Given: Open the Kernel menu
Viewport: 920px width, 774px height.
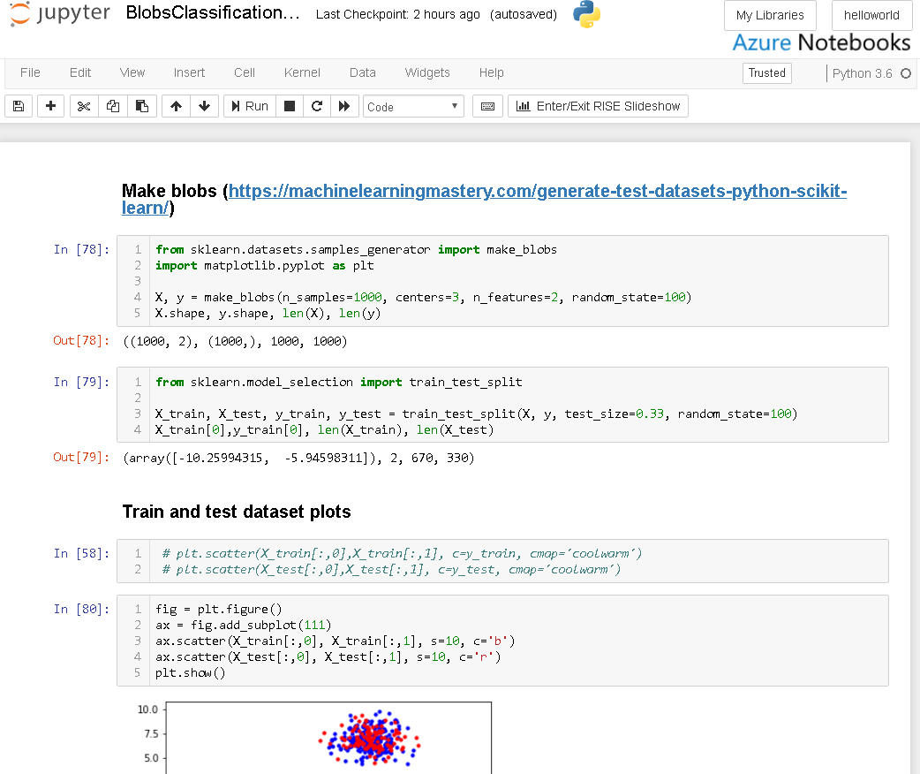Looking at the screenshot, I should 302,72.
